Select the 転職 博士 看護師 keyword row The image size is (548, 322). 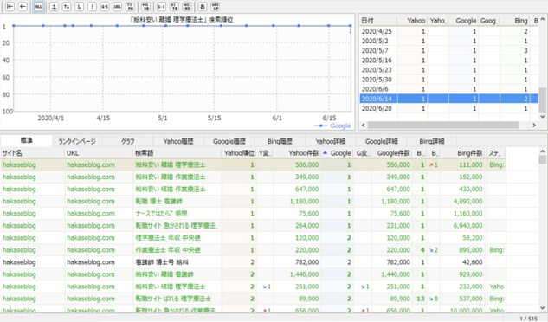(253, 202)
